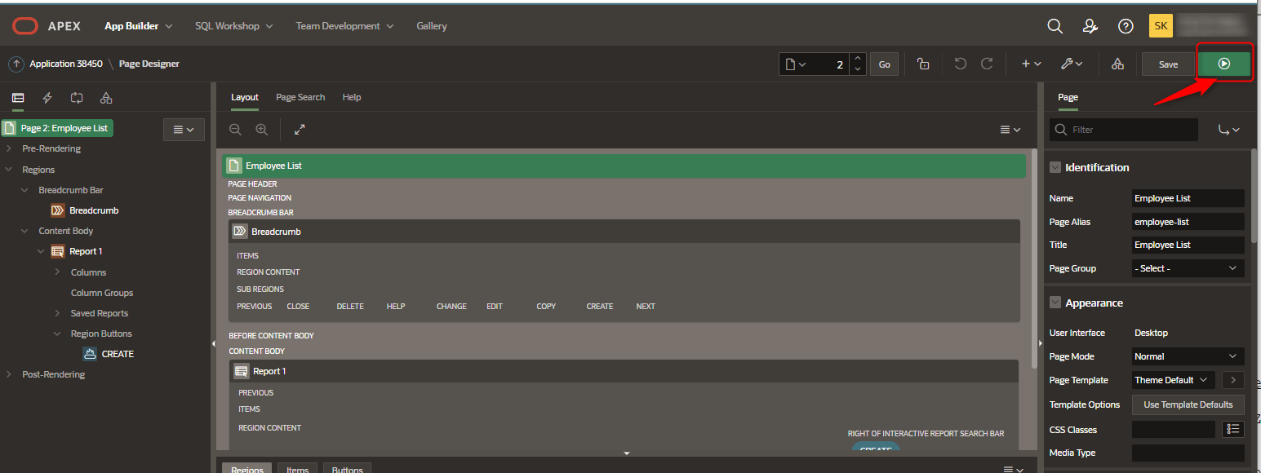
Task: Expand the layout pane to full screen
Action: [300, 130]
